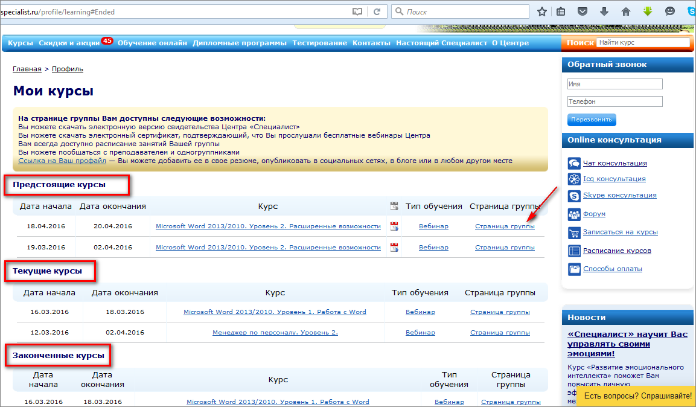Image resolution: width=696 pixels, height=407 pixels.
Task: Click the Есть вопросы? Спрашивайте! chat button
Action: (637, 396)
